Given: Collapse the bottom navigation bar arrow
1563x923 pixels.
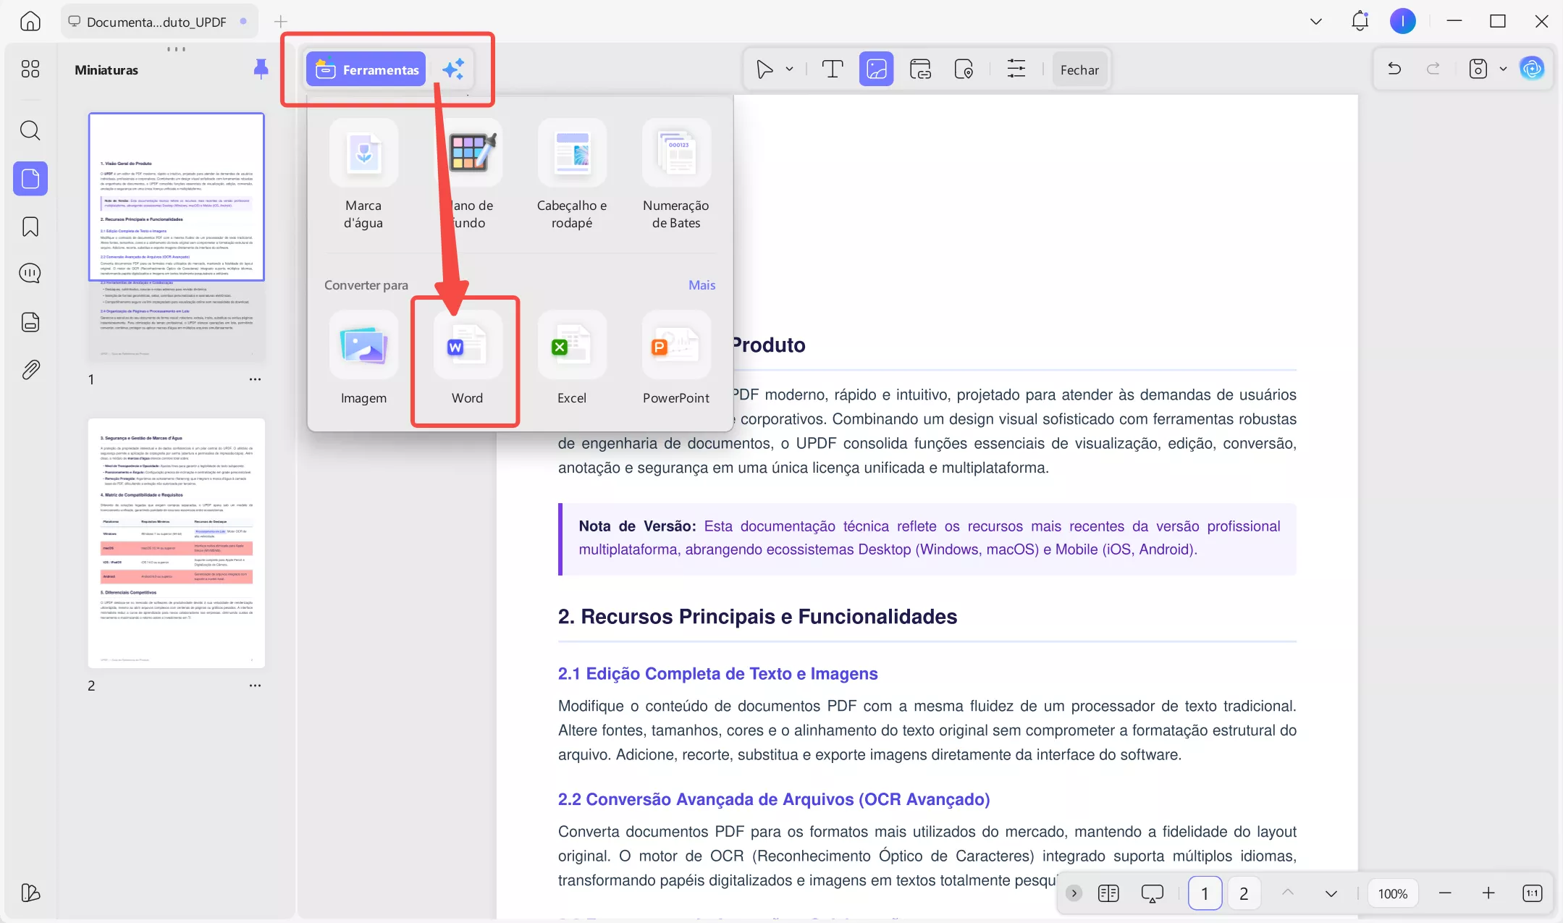Looking at the screenshot, I should 1074,893.
